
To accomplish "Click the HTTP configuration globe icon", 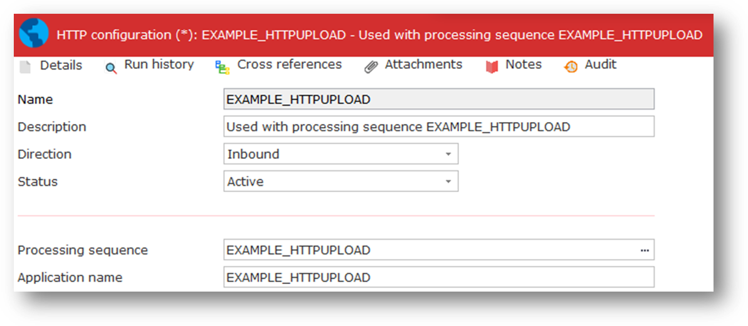I will coord(34,34).
